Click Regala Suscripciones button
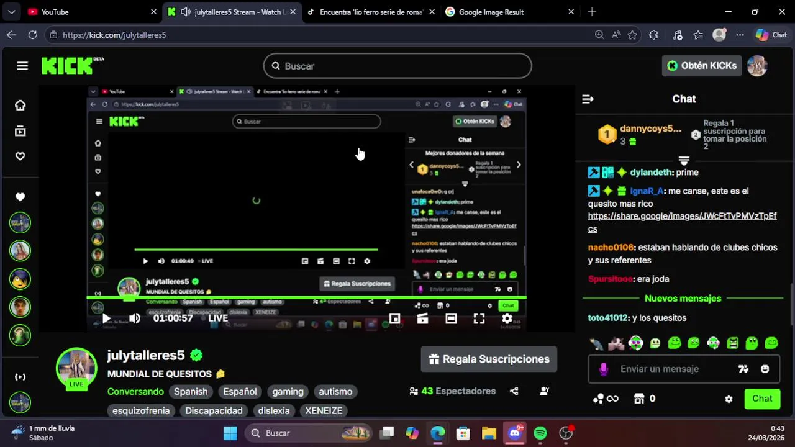 click(x=489, y=359)
